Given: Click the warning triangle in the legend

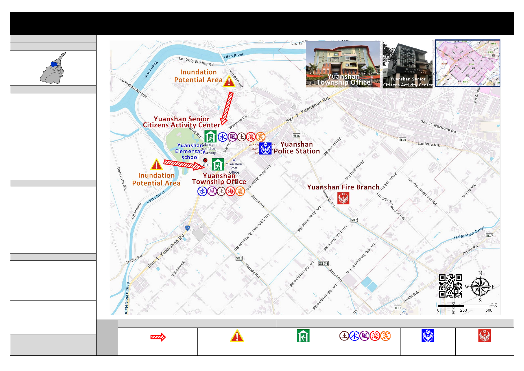Looking at the screenshot, I should click(x=237, y=336).
